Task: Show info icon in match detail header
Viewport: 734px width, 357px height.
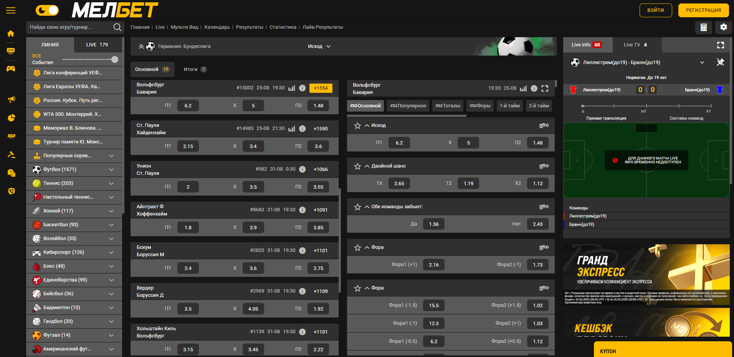Action: (x=534, y=88)
